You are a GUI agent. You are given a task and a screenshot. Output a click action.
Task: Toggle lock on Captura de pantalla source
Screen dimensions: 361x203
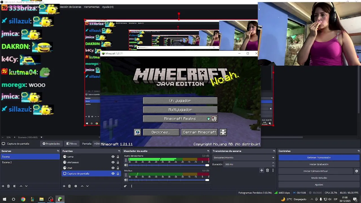click(118, 174)
